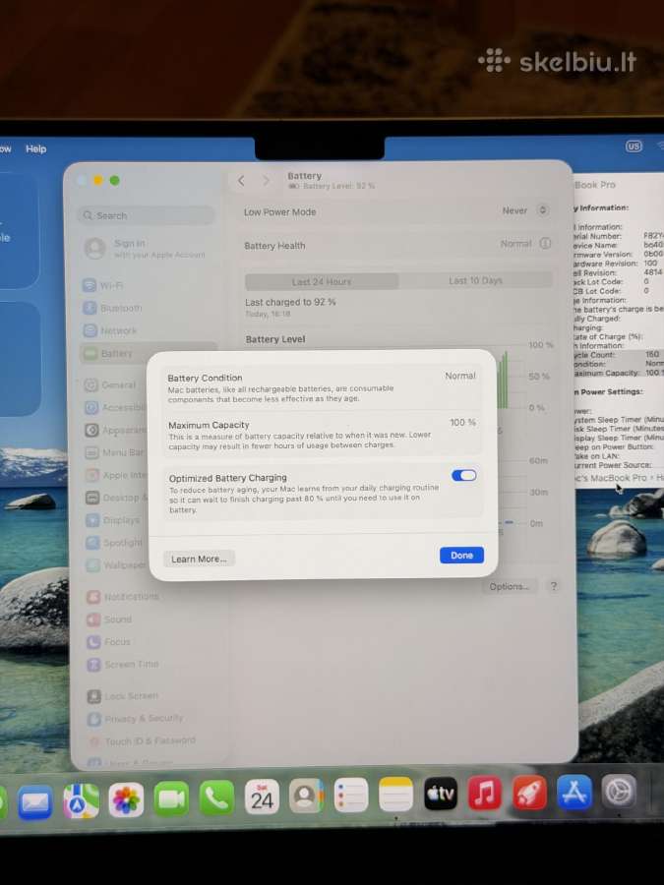Image resolution: width=664 pixels, height=885 pixels.
Task: Click the green window zoom button
Action: coord(115,181)
